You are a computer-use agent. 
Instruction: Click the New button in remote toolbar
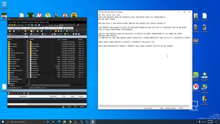pos(67,34)
